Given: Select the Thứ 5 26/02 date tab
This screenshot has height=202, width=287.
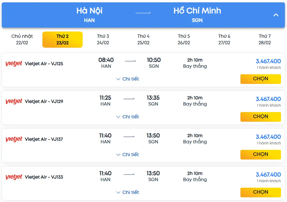Looking at the screenshot, I should pos(184,39).
